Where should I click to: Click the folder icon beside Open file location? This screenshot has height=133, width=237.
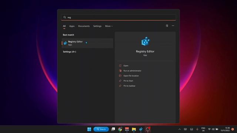(x=120, y=75)
